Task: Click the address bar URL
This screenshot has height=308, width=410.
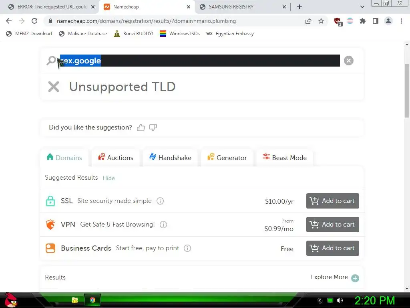Action: 146,21
